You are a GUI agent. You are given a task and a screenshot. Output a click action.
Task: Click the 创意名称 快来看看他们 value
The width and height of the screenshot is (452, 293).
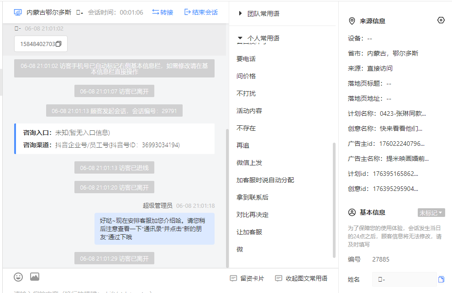pyautogui.click(x=401, y=129)
